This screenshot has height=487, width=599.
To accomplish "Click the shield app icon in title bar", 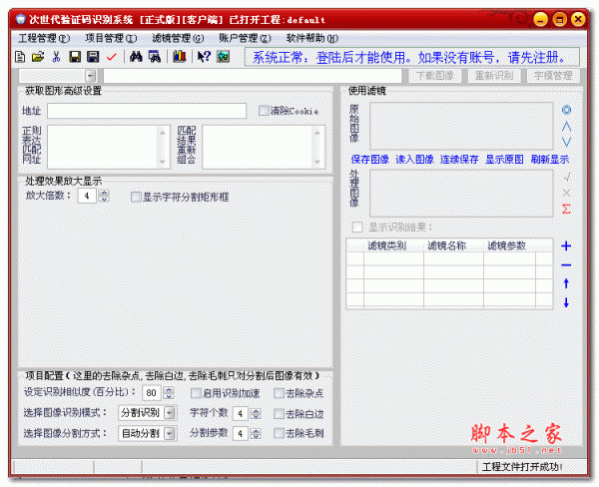I will [x=21, y=20].
